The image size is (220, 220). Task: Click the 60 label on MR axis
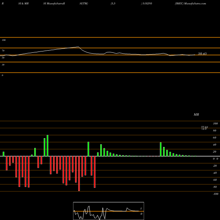coord(214,138)
